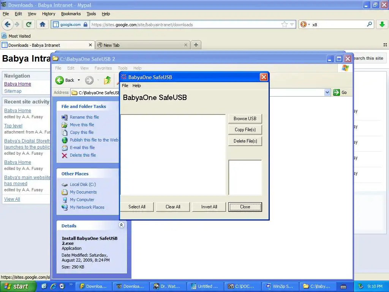Click the Delete File(s) button

[245, 141]
